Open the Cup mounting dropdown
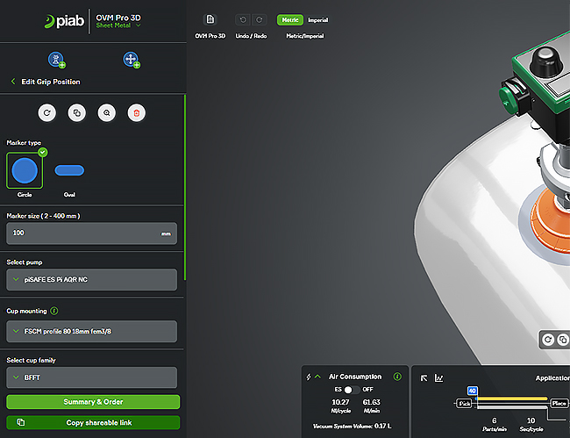The width and height of the screenshot is (570, 438). click(x=91, y=332)
